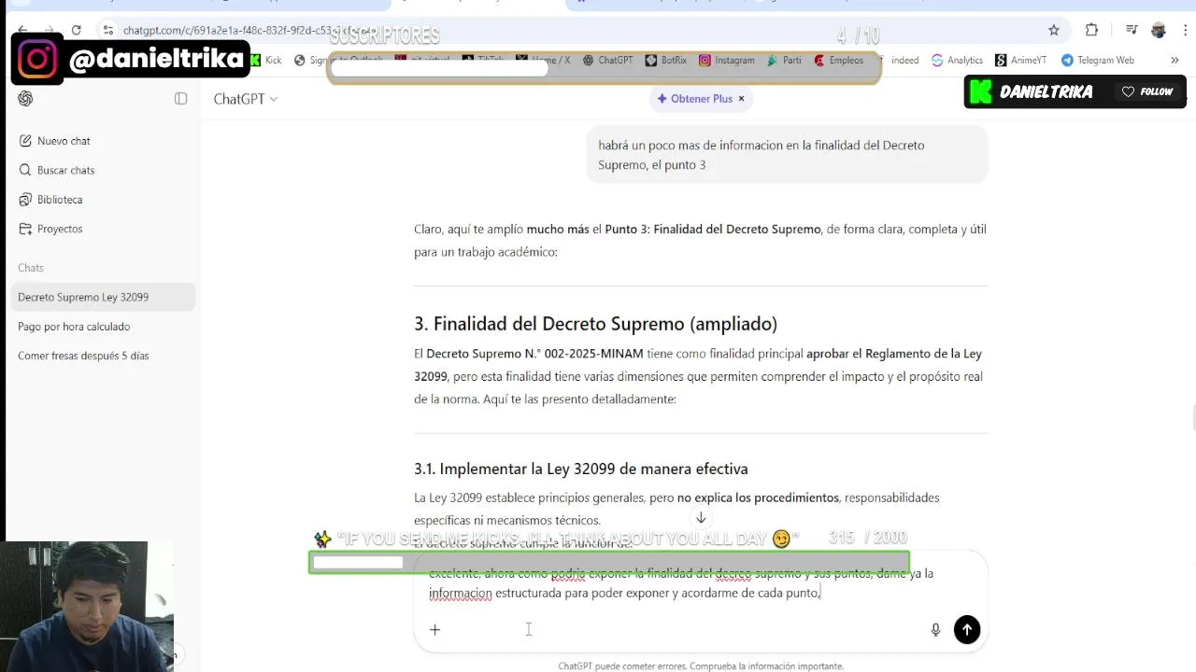Bookmark this page with the star icon
The height and width of the screenshot is (672, 1196).
tap(1054, 30)
